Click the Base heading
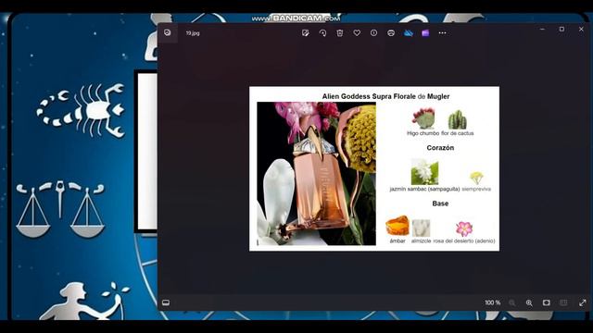Screen dimensions: 593x333 (x=440, y=203)
